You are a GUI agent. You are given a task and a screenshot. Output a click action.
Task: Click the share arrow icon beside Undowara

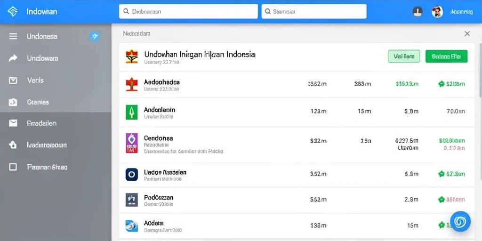point(13,58)
